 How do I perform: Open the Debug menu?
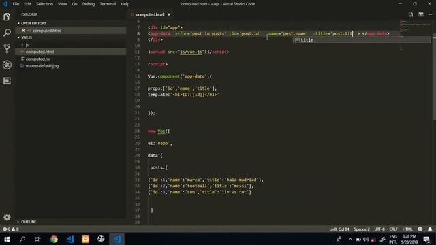point(89,4)
